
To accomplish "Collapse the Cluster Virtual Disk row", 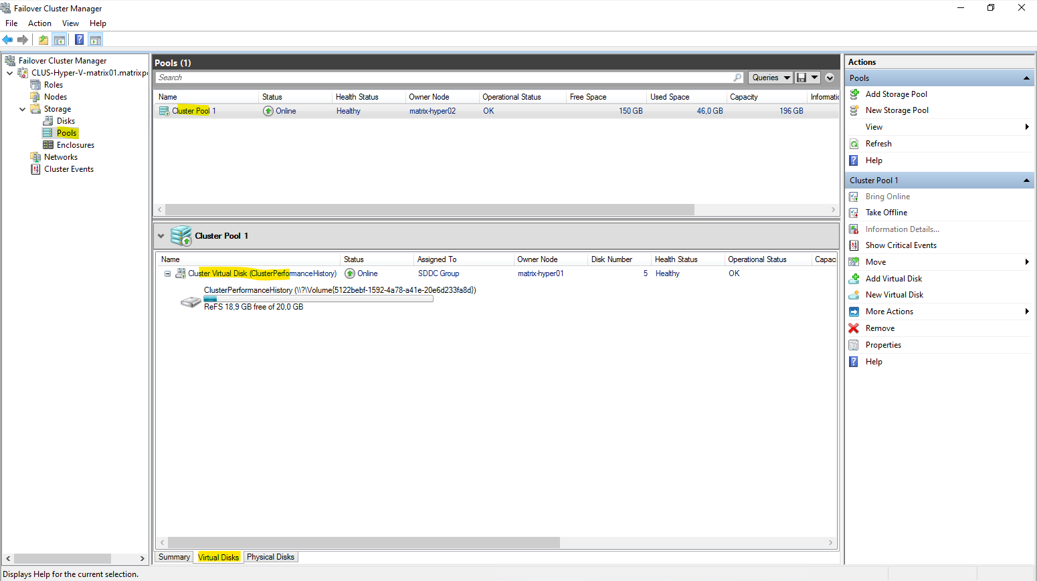I will (167, 273).
